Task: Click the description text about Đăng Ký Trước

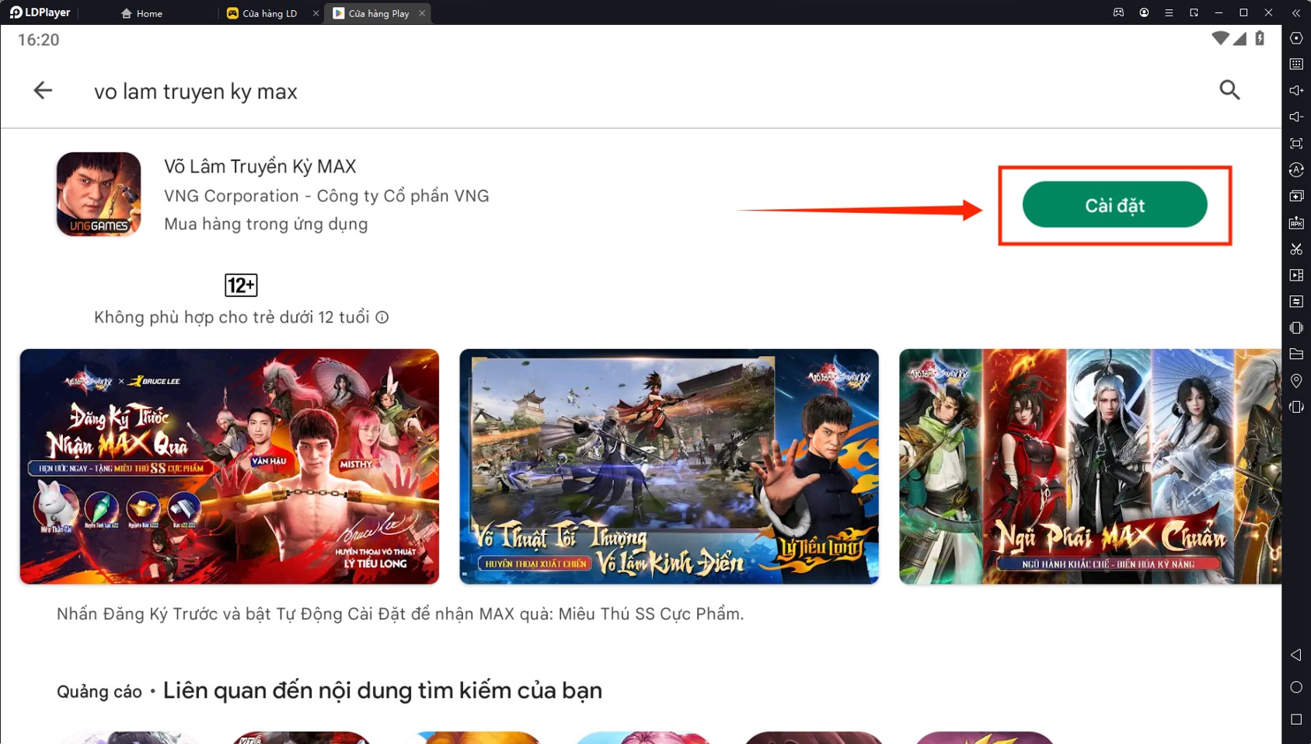Action: (x=400, y=614)
